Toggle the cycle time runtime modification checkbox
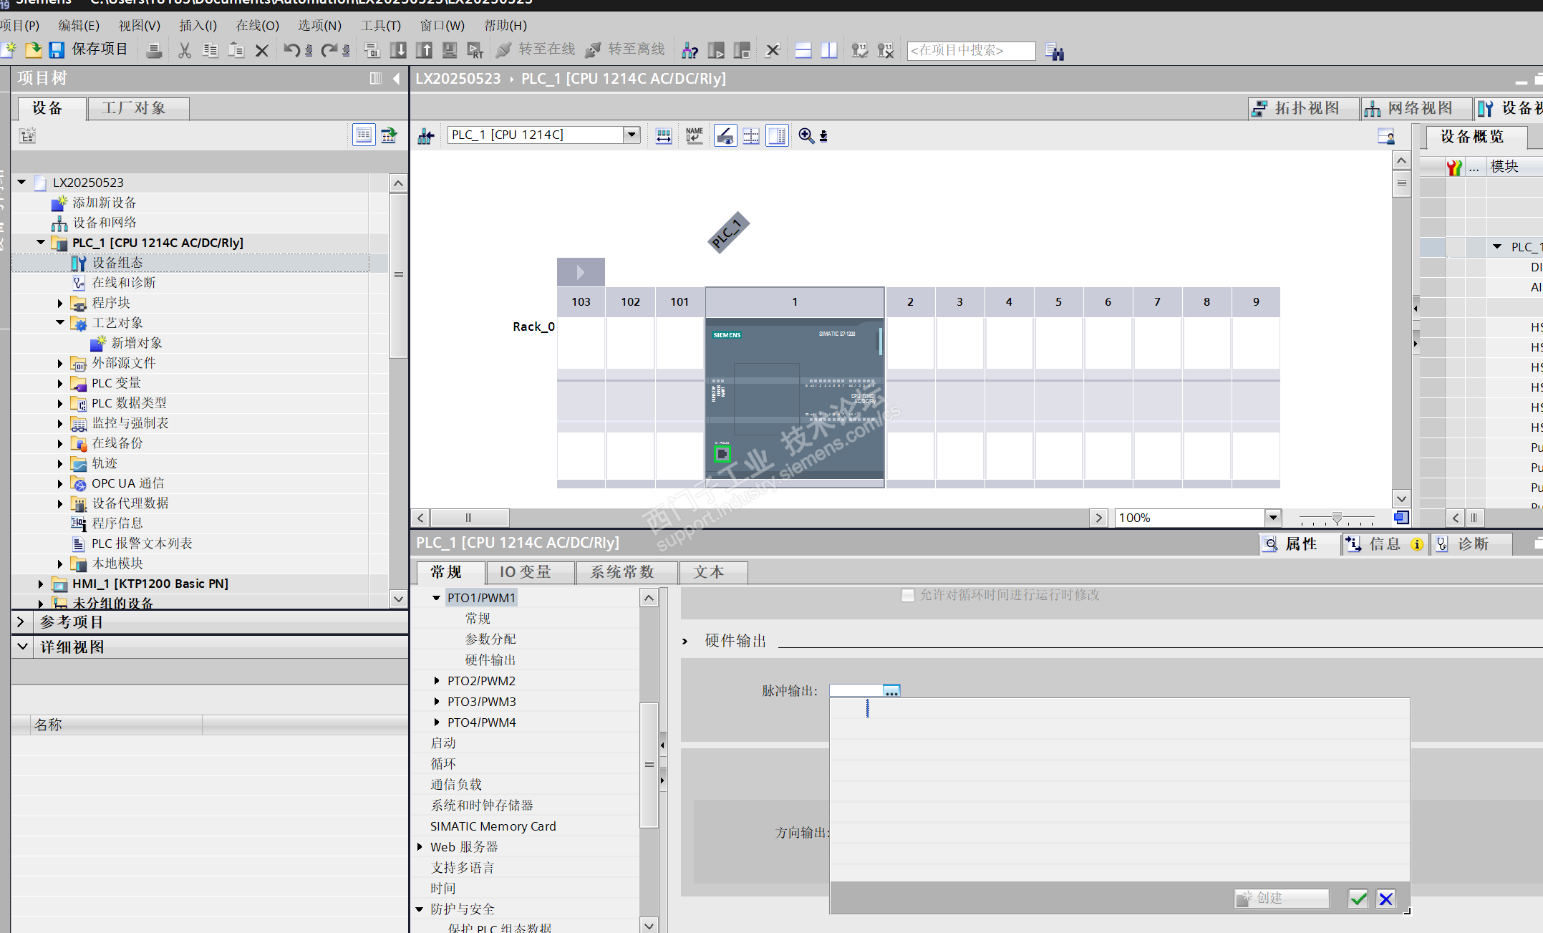The width and height of the screenshot is (1543, 933). click(x=908, y=595)
